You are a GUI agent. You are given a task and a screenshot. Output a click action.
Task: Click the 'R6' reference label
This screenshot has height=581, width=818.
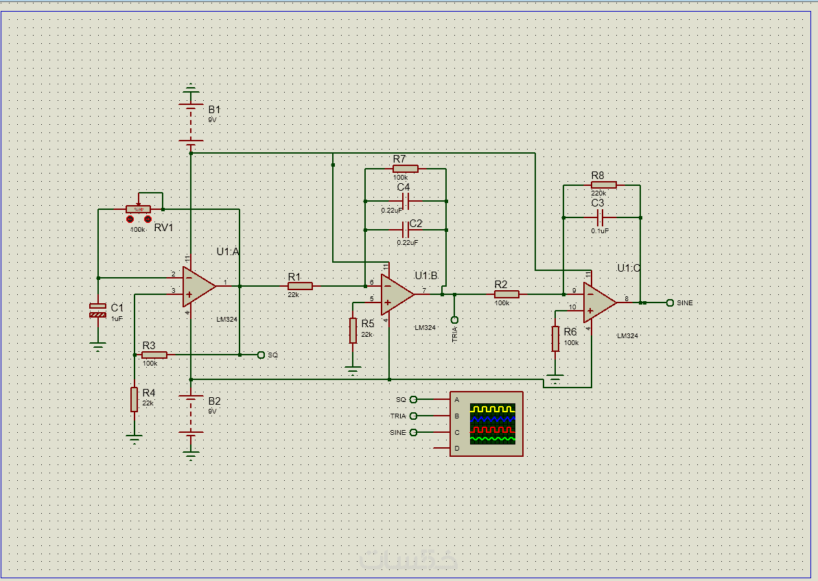(570, 332)
